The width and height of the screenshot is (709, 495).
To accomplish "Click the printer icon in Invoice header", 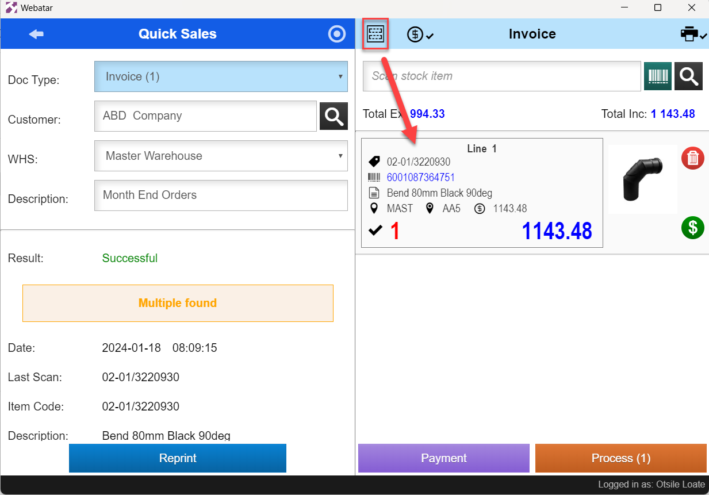I will point(693,34).
